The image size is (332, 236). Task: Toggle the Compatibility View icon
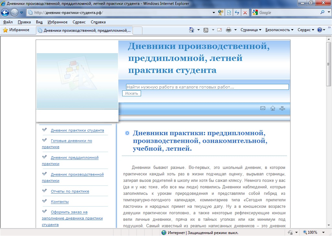(x=229, y=13)
